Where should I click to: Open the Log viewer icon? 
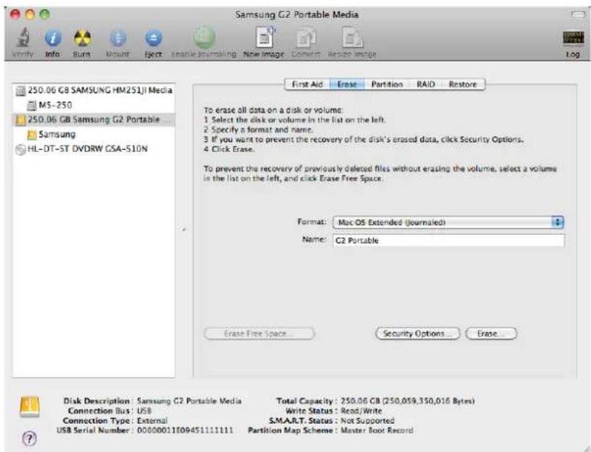(573, 38)
